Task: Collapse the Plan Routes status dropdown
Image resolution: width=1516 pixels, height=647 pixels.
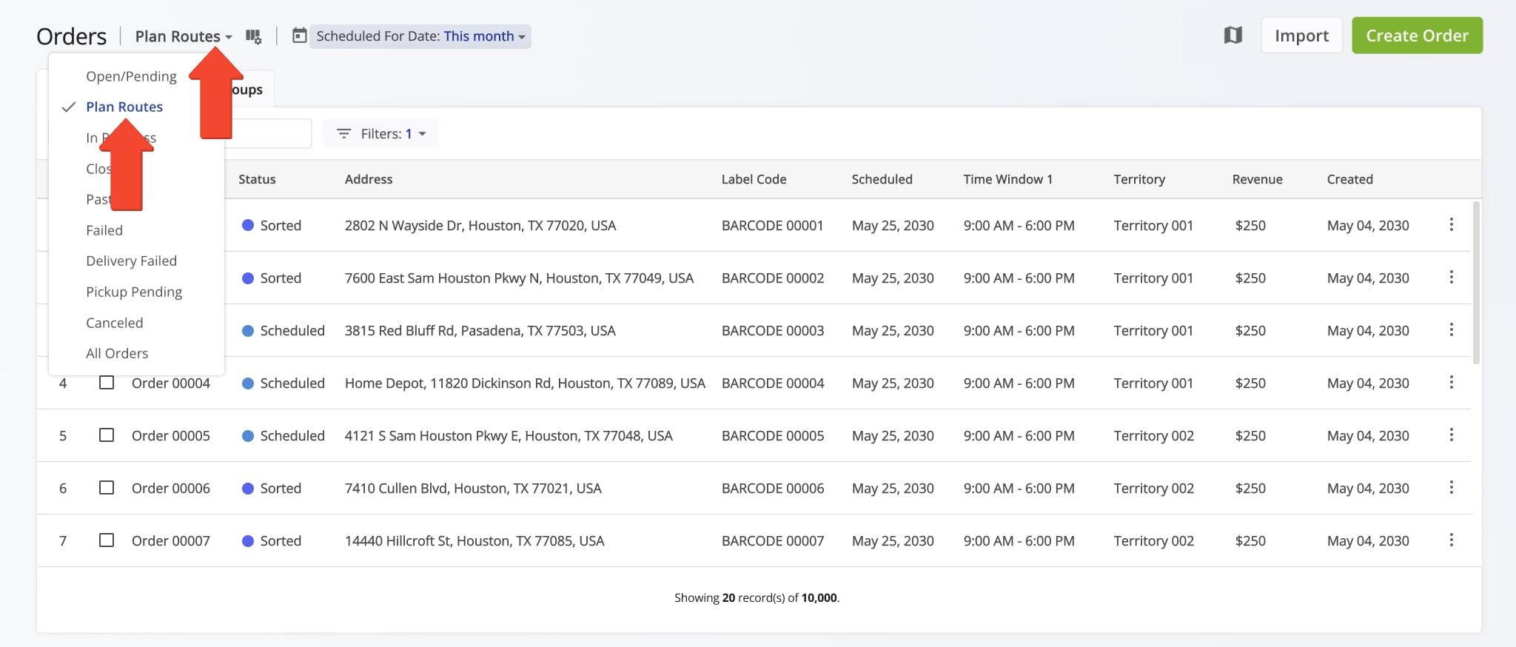Action: click(184, 36)
